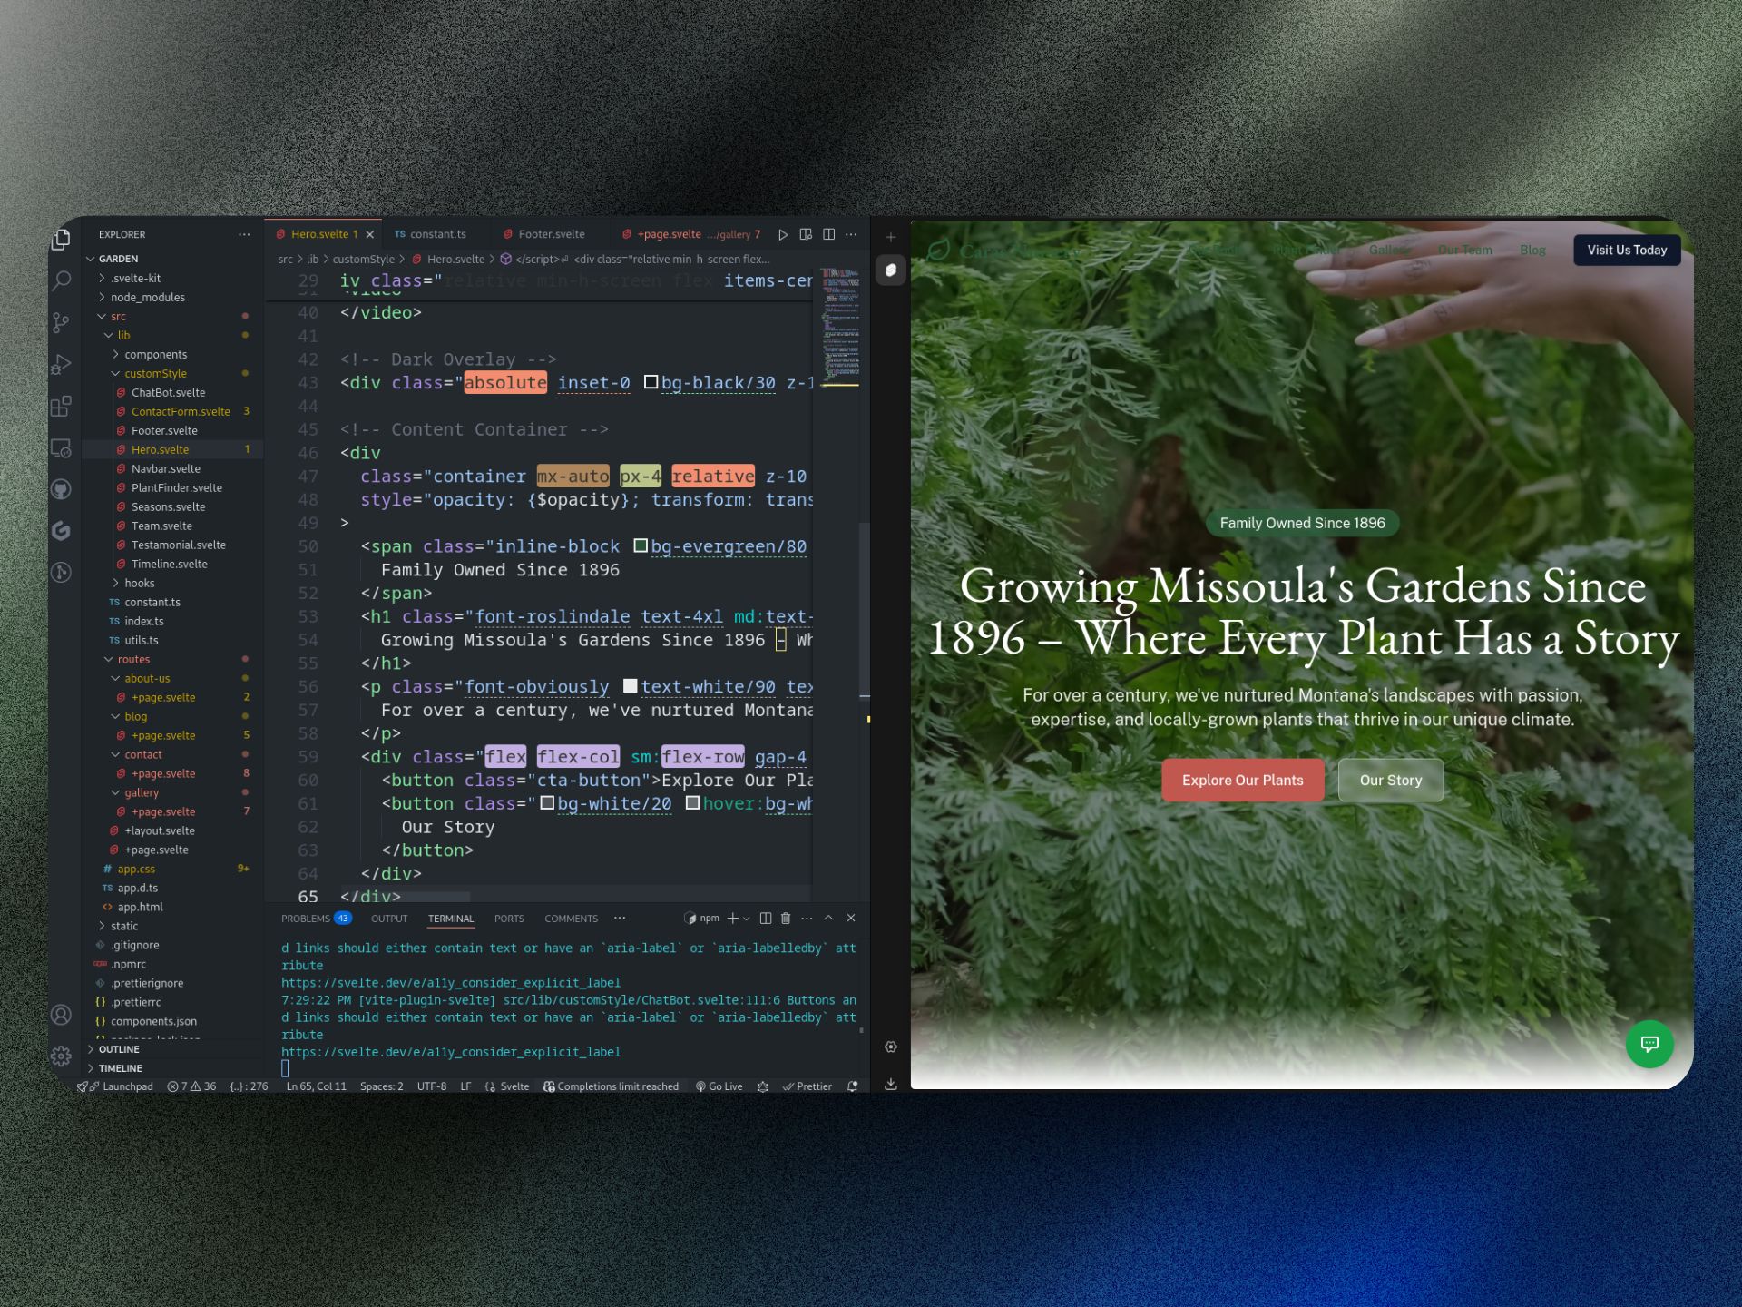This screenshot has height=1307, width=1742.
Task: Open editor More Actions ellipsis
Action: [x=851, y=234]
